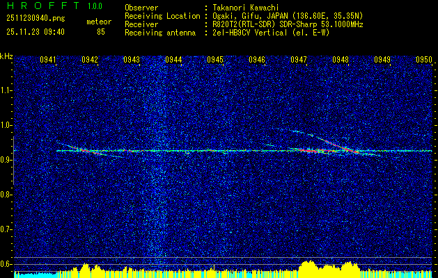Click the 0945 time marker
The image size is (438, 278).
[215, 60]
